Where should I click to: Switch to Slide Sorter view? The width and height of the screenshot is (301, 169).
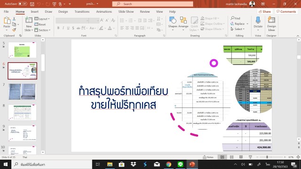pyautogui.click(x=231, y=157)
